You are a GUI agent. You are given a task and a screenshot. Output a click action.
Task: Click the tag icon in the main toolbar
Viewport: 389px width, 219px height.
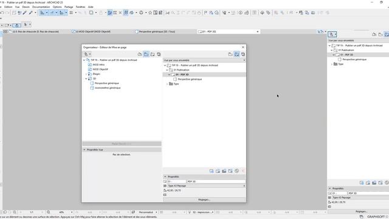pyautogui.click(x=268, y=13)
